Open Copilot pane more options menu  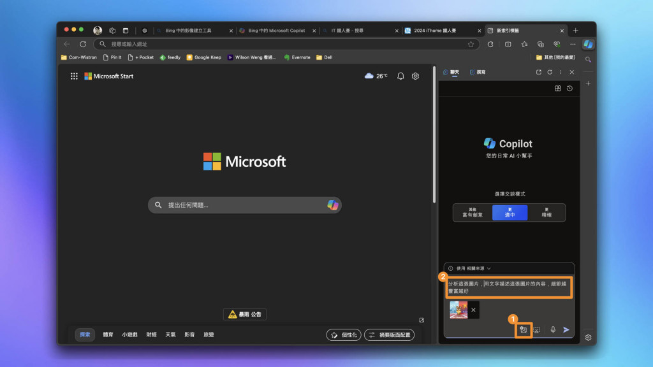561,72
